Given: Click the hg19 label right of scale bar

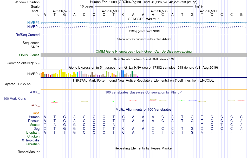Looking at the screenshot, I should point(199,6).
